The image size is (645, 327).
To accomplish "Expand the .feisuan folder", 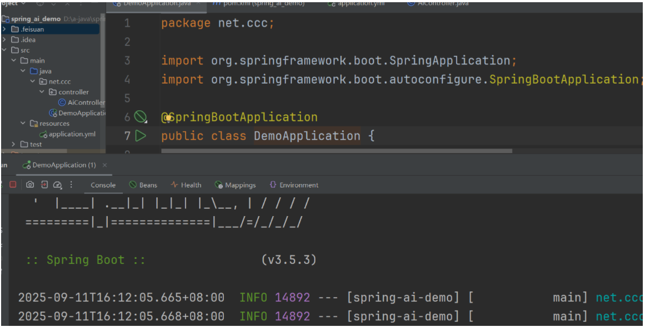I will 4,29.
